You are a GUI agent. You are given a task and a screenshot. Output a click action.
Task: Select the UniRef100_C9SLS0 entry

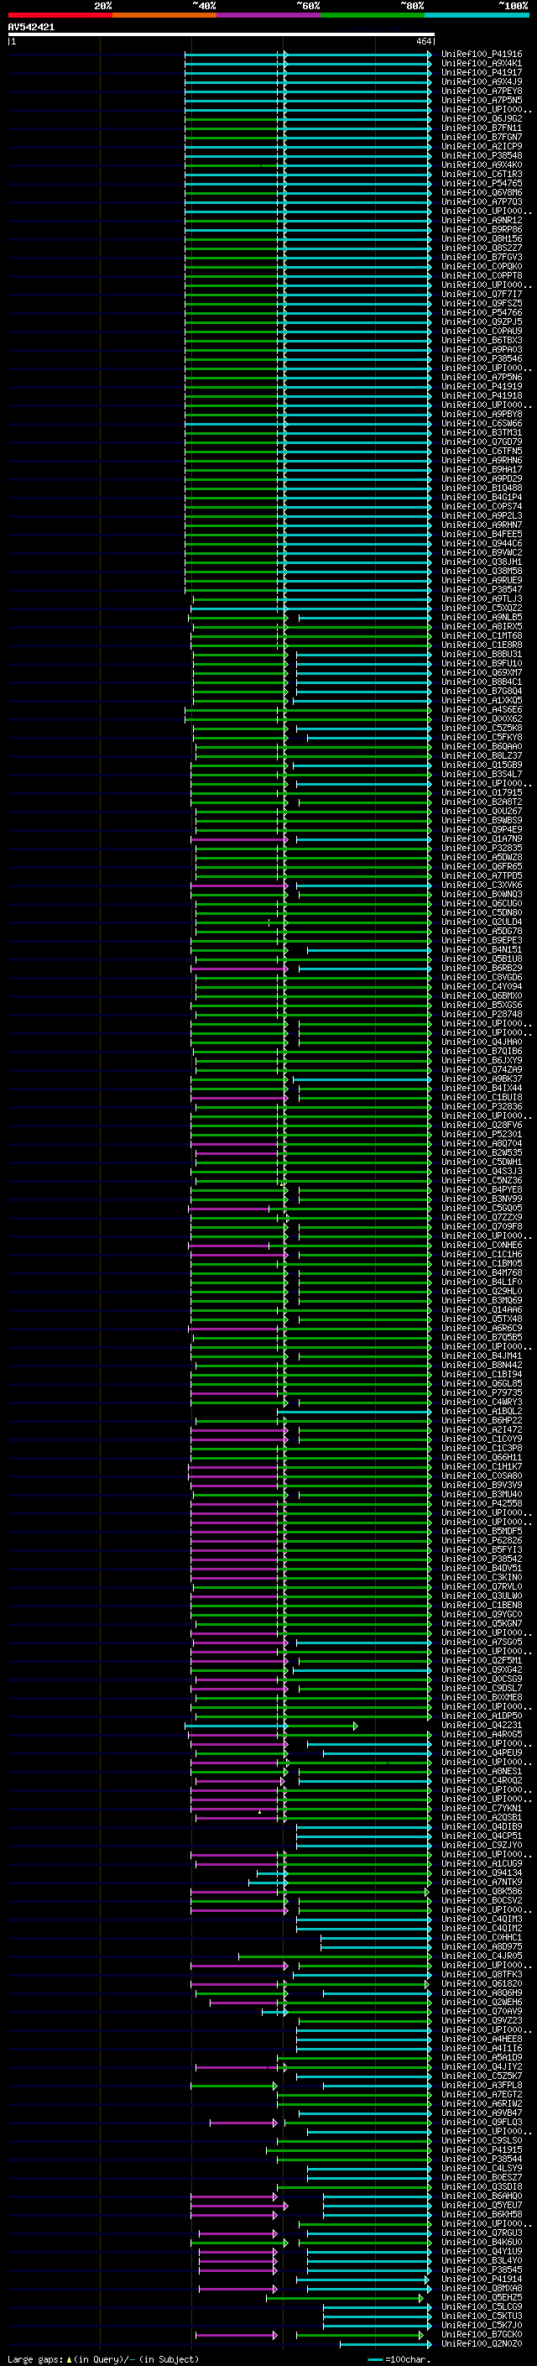482,2140
